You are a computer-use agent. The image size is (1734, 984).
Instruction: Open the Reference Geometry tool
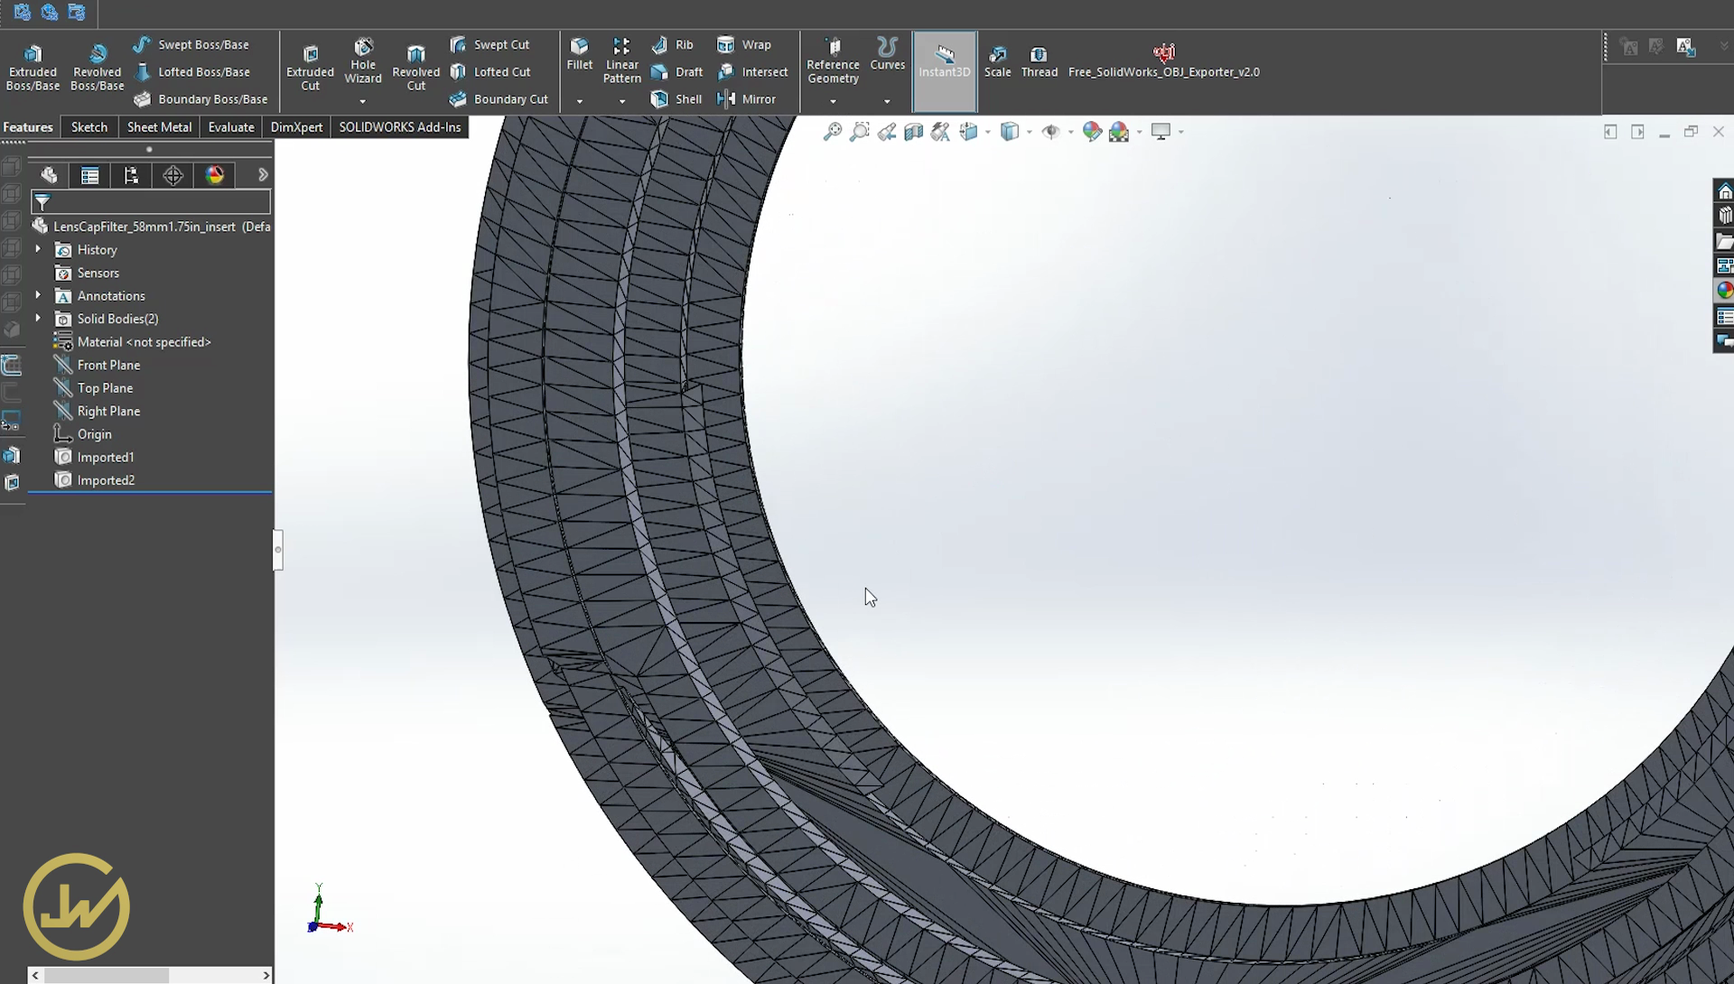pyautogui.click(x=833, y=60)
